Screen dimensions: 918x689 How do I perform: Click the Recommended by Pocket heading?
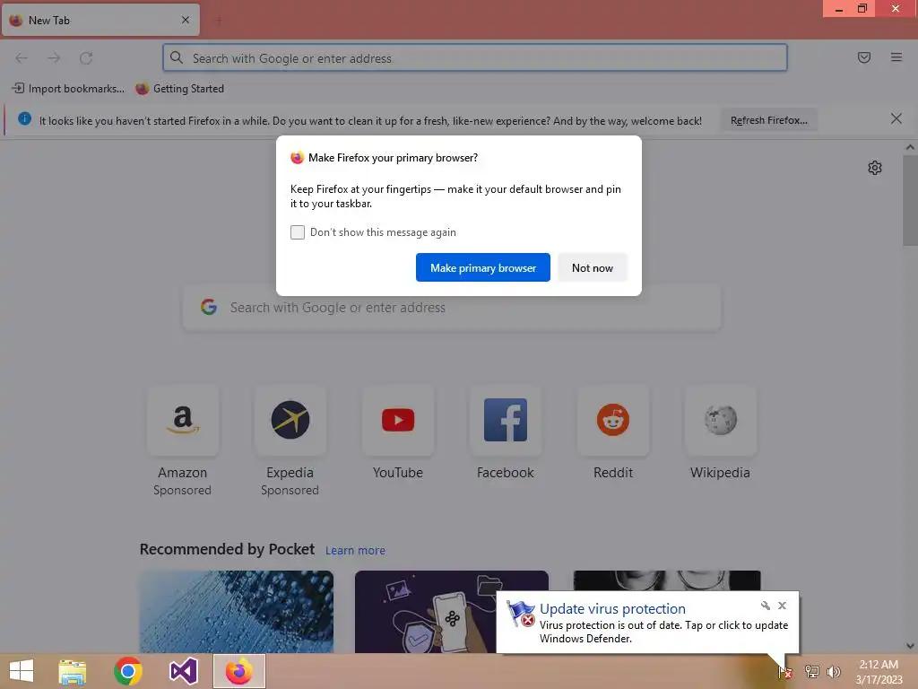click(227, 550)
